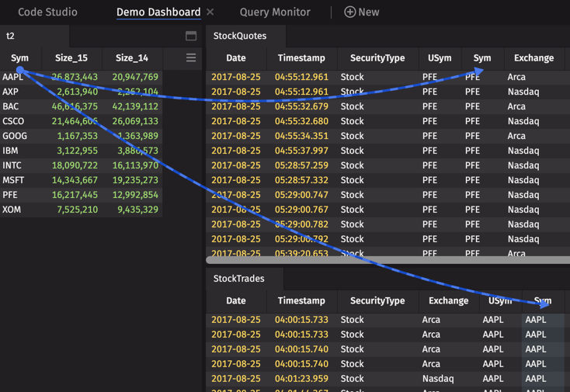This screenshot has height=392, width=570.
Task: Open the Query Monitor tab
Action: point(275,12)
